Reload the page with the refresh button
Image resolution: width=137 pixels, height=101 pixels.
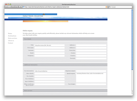[13, 7]
